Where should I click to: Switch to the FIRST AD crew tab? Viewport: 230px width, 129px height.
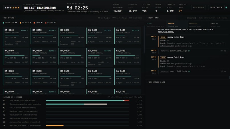coord(219,24)
